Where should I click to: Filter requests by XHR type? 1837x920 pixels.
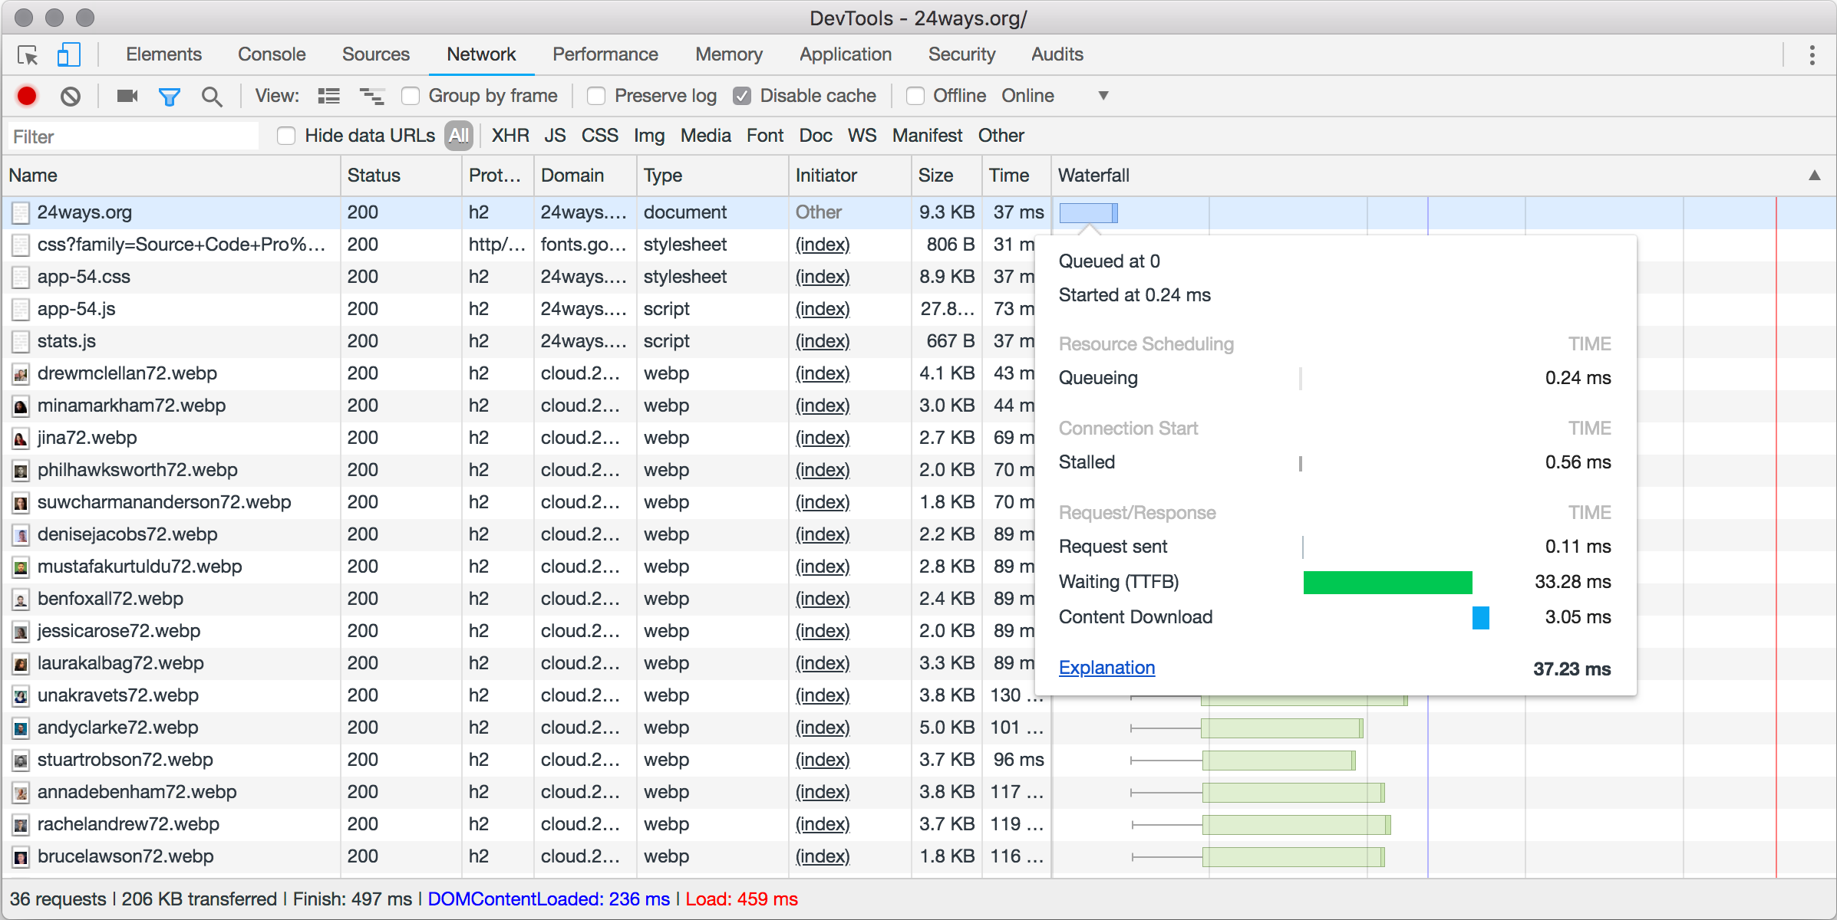point(510,136)
